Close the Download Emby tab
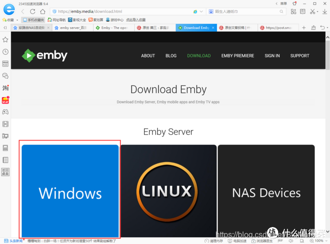The width and height of the screenshot is (330, 244). 213,28
